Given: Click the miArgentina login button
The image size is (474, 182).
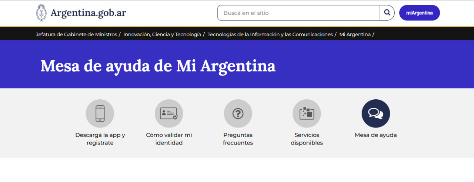Looking at the screenshot, I should [420, 13].
